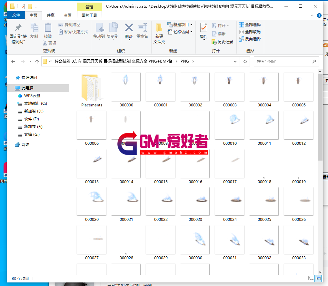
Task: Pin folder to Quick Access (固定到快速访问)
Action: coord(18,34)
